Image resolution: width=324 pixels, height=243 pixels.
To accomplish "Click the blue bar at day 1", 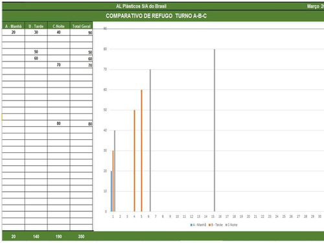I will [111, 191].
